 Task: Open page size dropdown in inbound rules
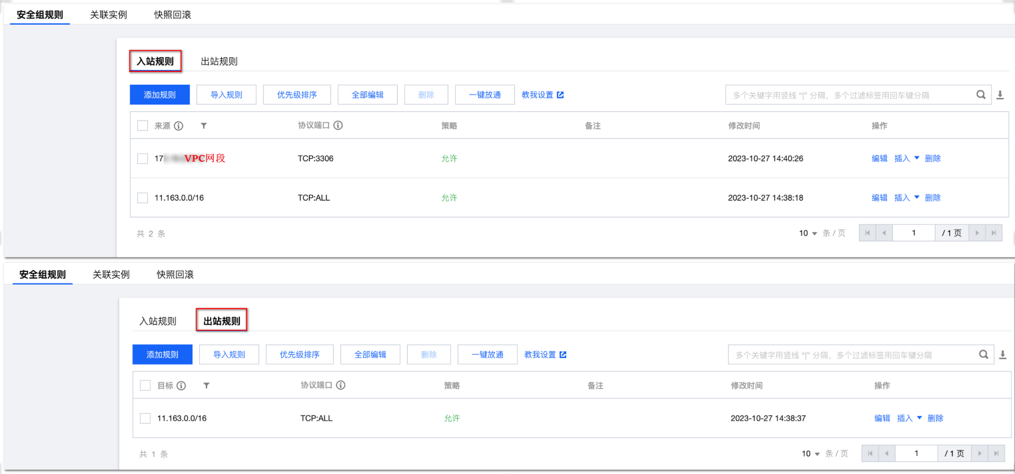808,233
